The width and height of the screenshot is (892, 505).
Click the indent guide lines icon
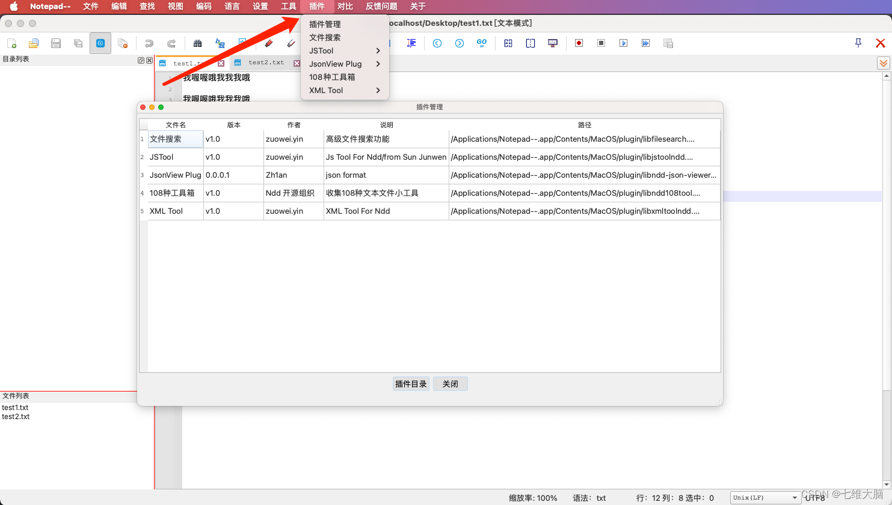tap(411, 43)
